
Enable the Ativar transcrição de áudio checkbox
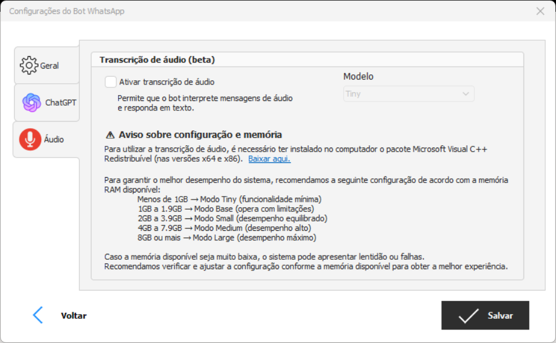[x=110, y=82]
